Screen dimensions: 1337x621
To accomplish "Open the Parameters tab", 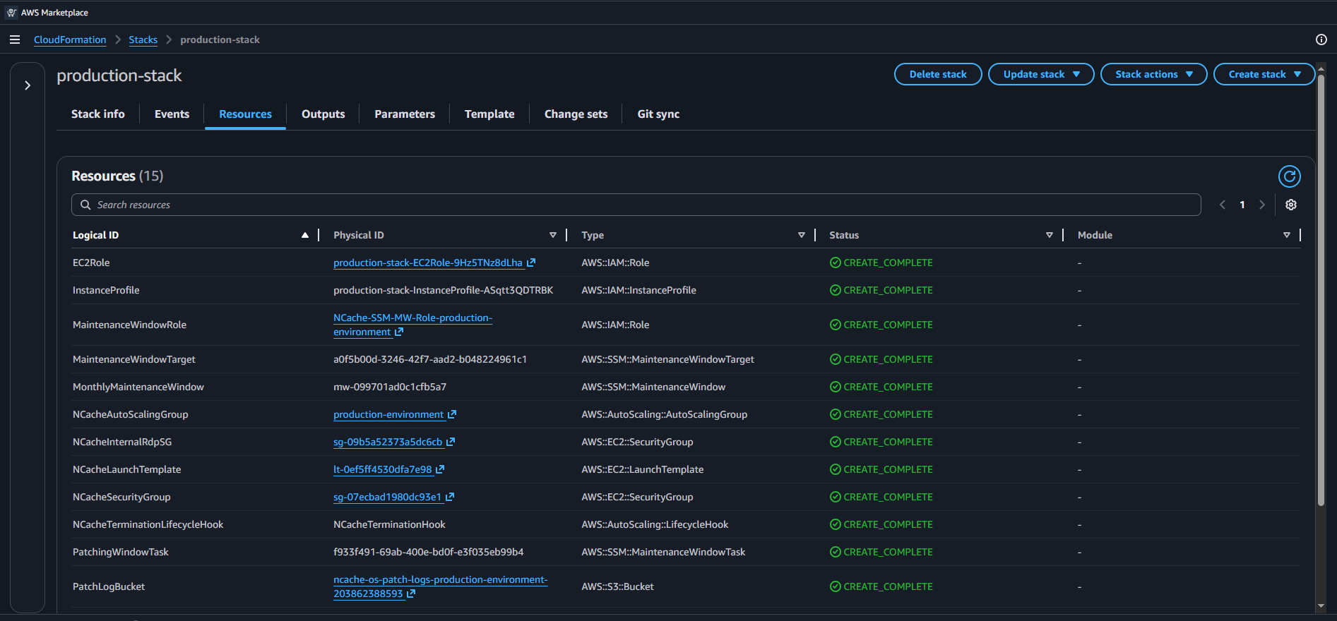I will coord(405,114).
